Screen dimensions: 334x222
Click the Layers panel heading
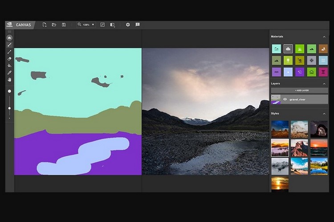coord(275,83)
